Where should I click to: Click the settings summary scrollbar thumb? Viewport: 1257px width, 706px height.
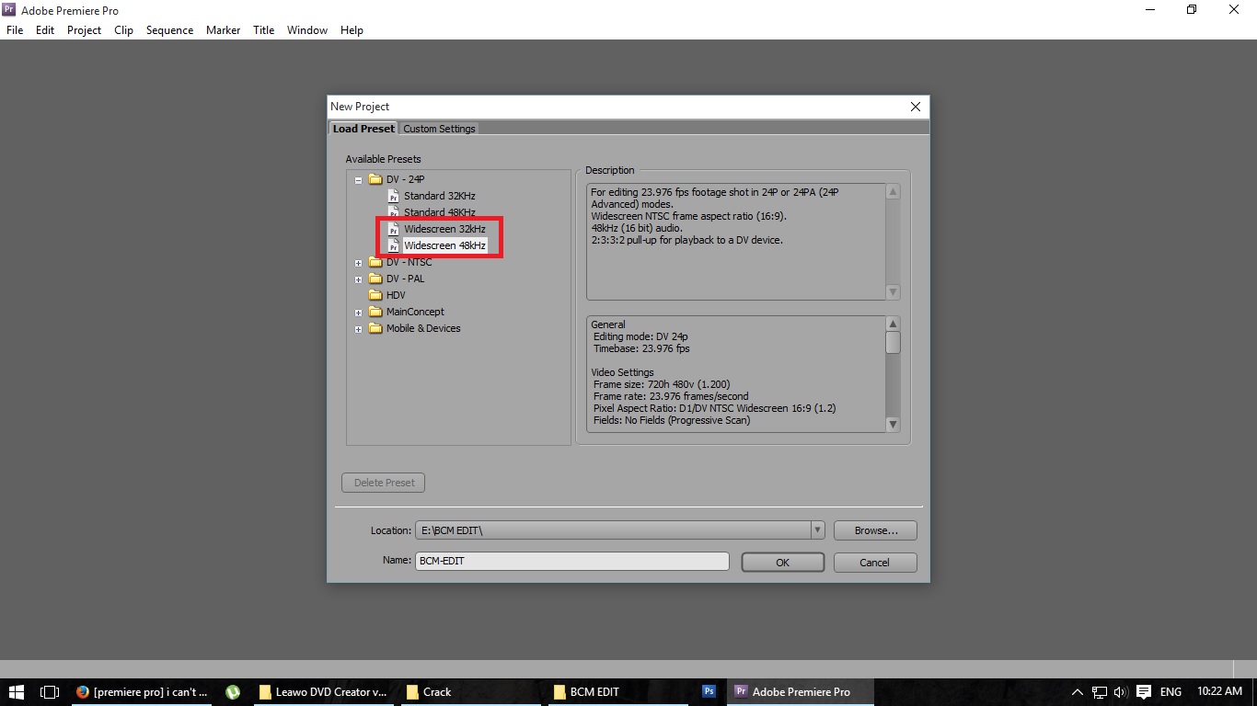(x=893, y=343)
